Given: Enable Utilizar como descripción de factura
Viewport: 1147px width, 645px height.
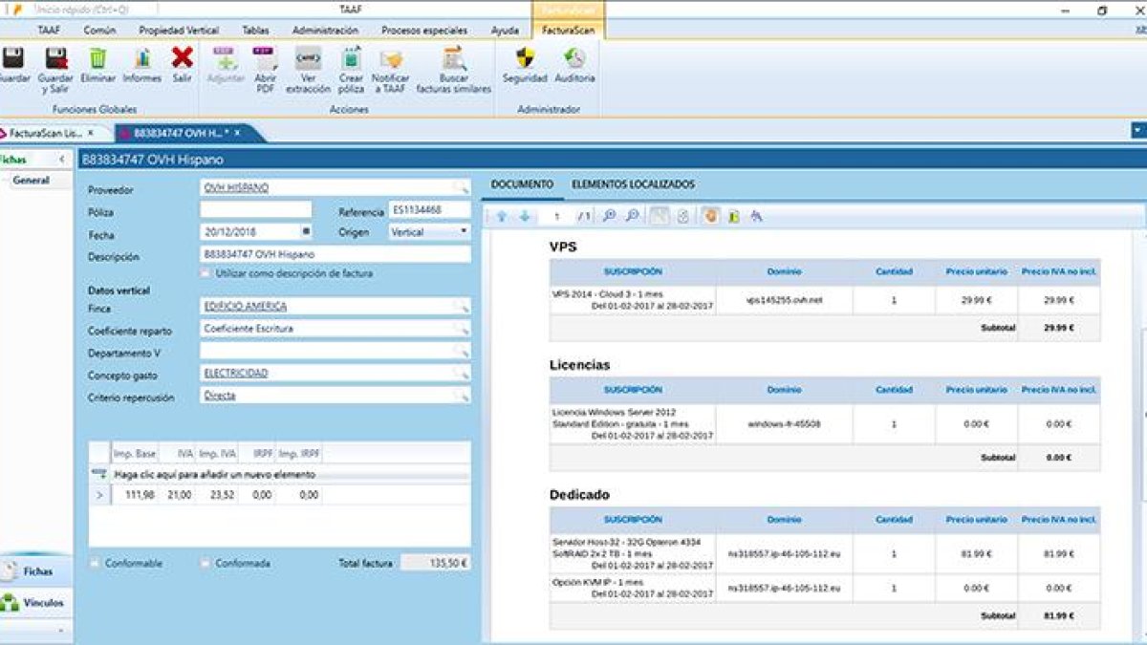Looking at the screenshot, I should (205, 273).
